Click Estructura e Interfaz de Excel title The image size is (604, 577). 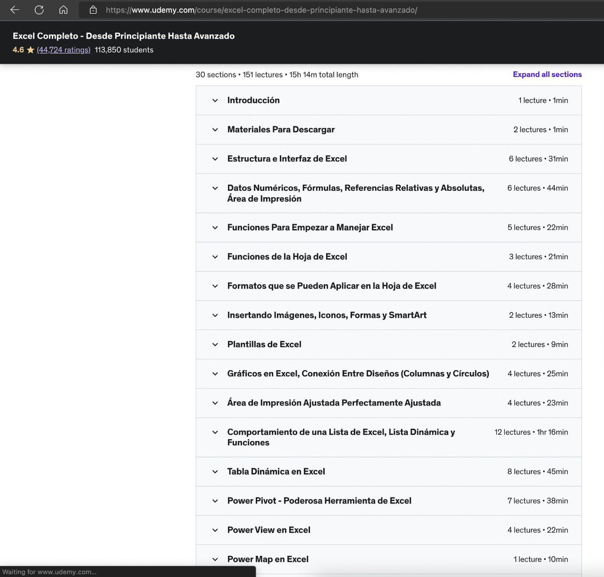[x=287, y=159]
